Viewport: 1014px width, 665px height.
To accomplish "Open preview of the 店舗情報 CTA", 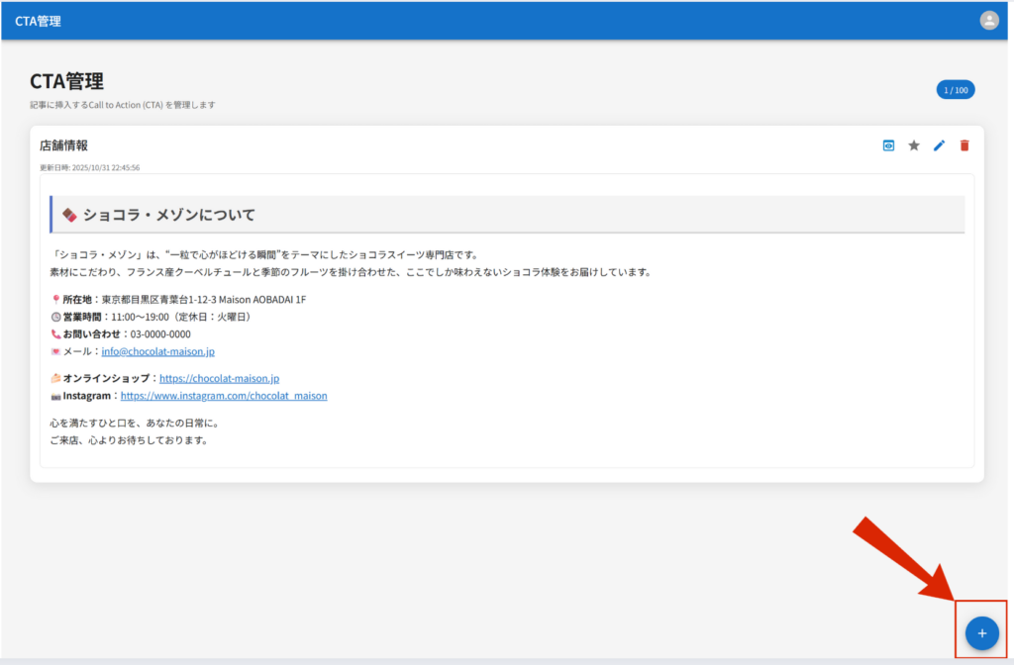I will pyautogui.click(x=888, y=145).
